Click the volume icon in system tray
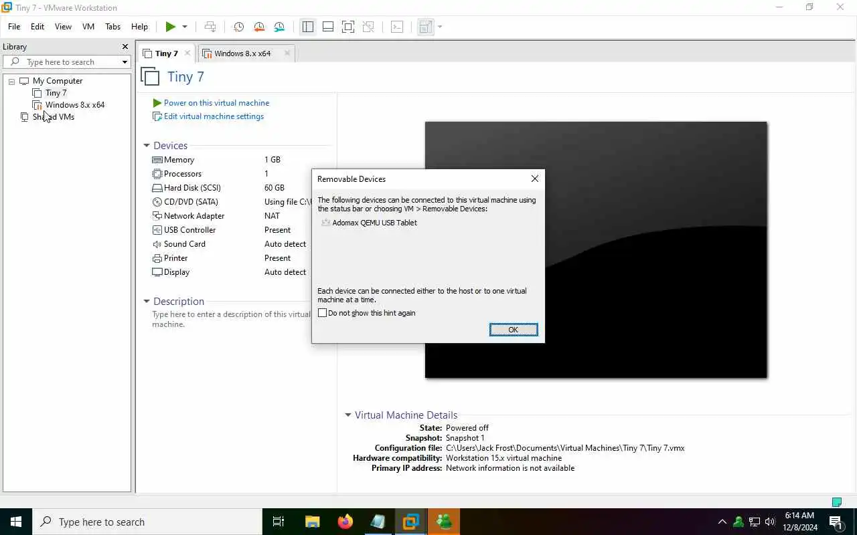 tap(770, 522)
